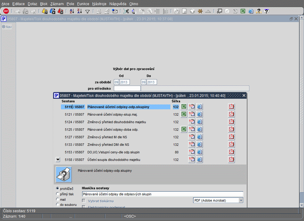Image resolution: width=304 pixels, height=221 pixels.
Task: Close the report selection dialog
Action: 244,95
